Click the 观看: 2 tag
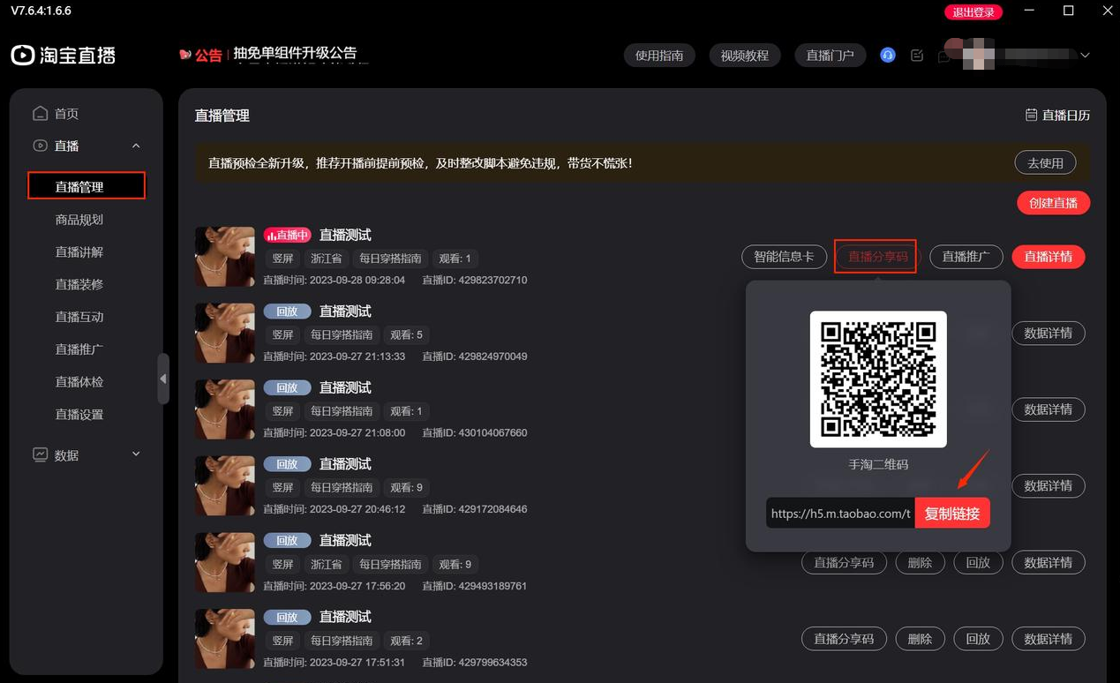 click(x=407, y=641)
